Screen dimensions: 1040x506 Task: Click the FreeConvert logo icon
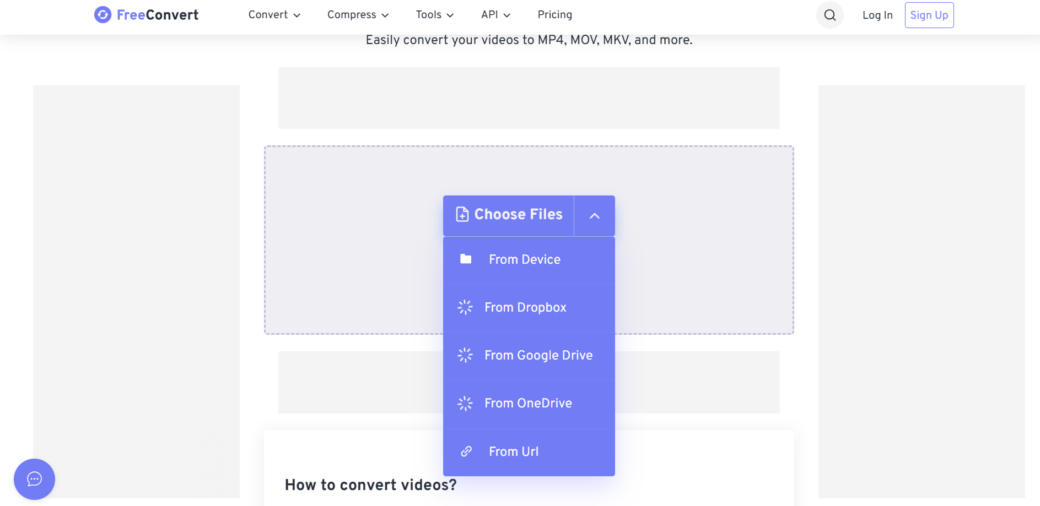[103, 15]
